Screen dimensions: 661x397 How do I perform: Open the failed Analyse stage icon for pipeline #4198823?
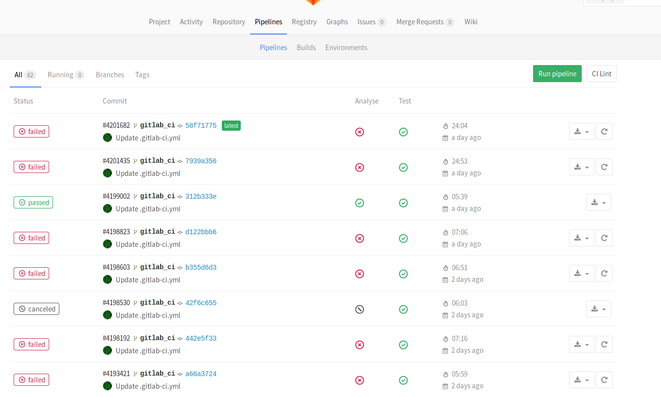click(x=359, y=238)
